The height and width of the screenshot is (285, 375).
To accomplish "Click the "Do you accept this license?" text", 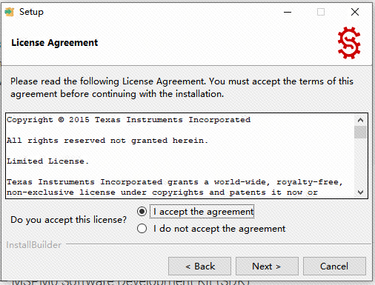I will tap(68, 220).
